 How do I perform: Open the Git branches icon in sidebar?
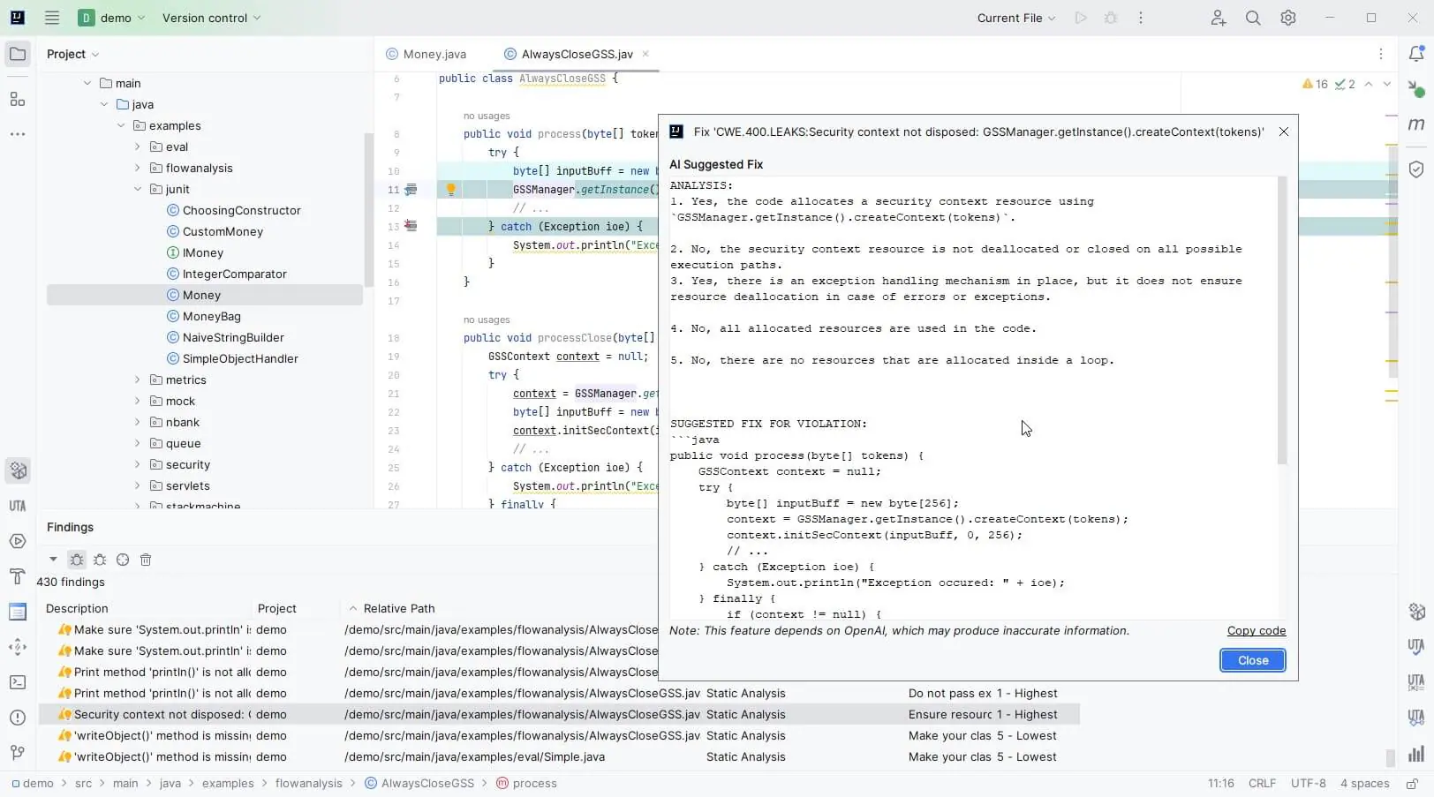(18, 753)
